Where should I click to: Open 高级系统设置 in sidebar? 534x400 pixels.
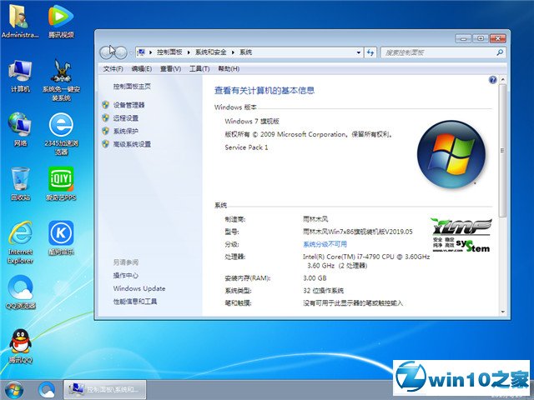[x=132, y=144]
